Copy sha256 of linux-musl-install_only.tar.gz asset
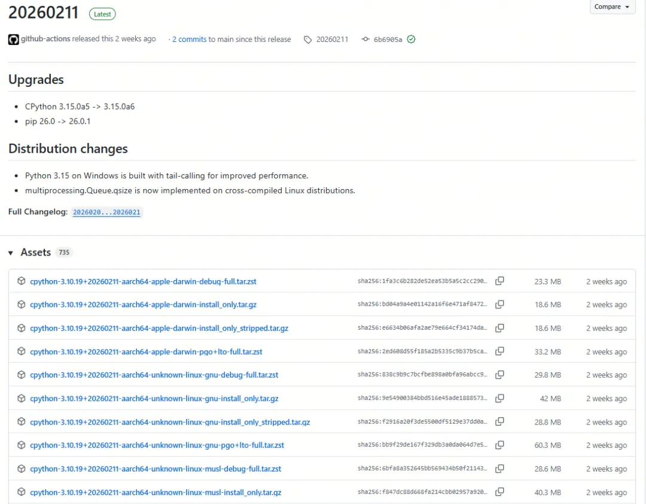This screenshot has height=504, width=646. click(499, 491)
